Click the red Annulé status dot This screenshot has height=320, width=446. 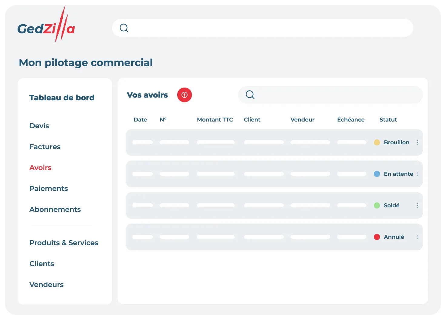coord(377,237)
